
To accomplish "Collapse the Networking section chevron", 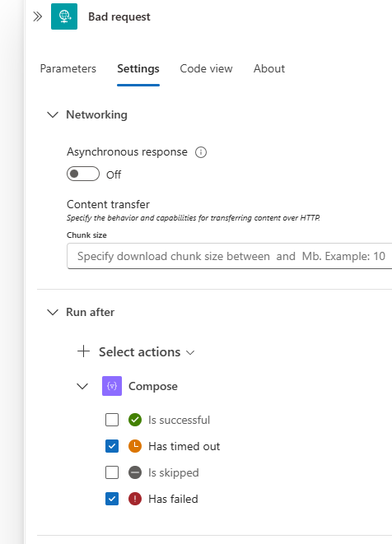I will coord(53,115).
